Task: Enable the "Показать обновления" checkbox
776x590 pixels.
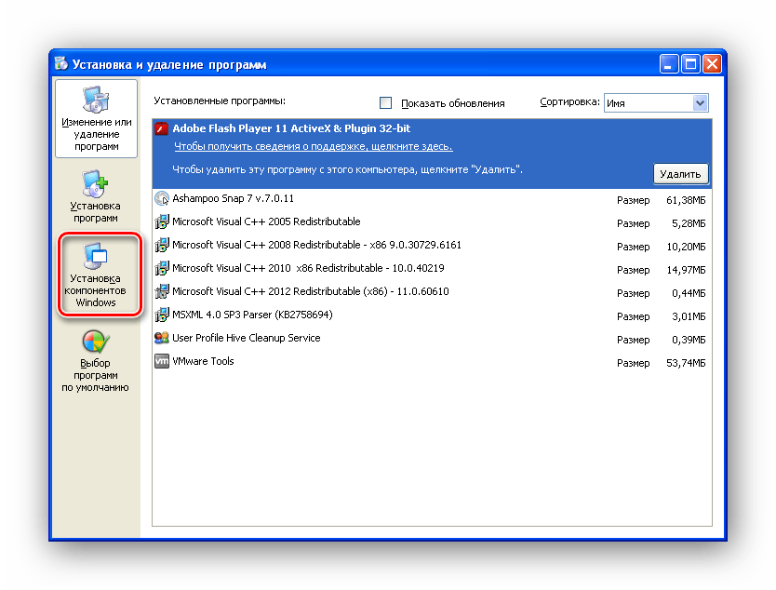Action: pos(386,103)
